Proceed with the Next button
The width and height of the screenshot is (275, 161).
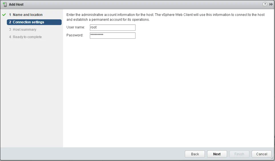[217, 154]
